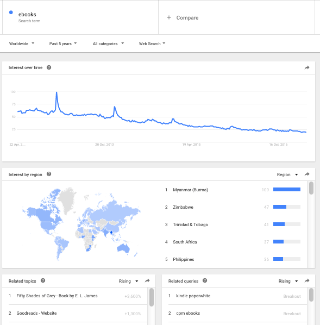
Task: Click the Interest by region help icon
Action: tap(49, 174)
